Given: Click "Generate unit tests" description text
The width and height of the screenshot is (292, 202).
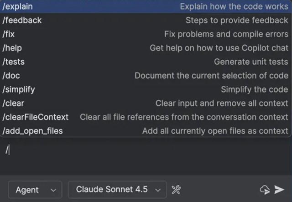Looking at the screenshot, I should coord(251,62).
